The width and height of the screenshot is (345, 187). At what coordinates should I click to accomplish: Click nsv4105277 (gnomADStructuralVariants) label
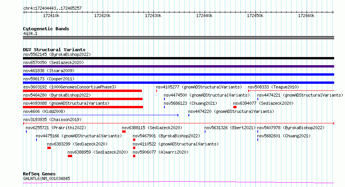199,87
